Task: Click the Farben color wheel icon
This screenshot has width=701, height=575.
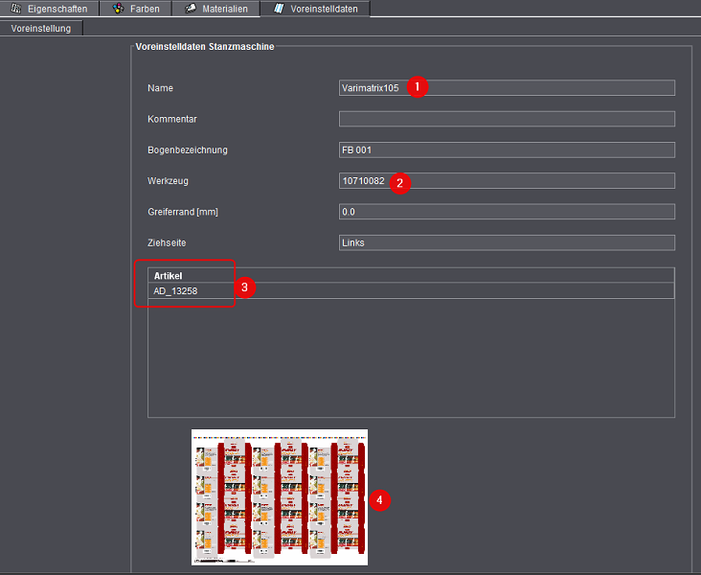Action: [118, 9]
